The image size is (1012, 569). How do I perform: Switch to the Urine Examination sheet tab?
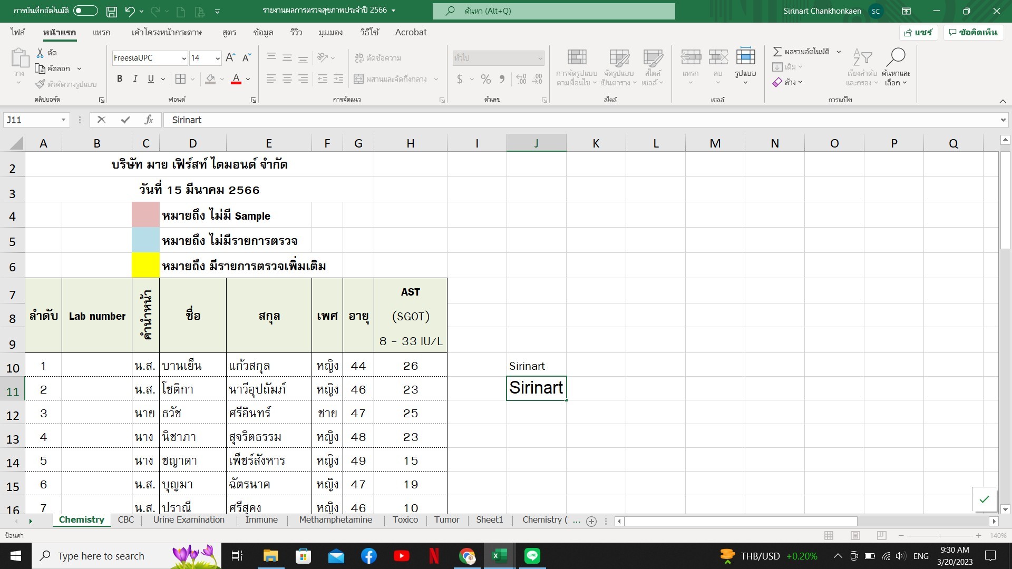pyautogui.click(x=189, y=520)
